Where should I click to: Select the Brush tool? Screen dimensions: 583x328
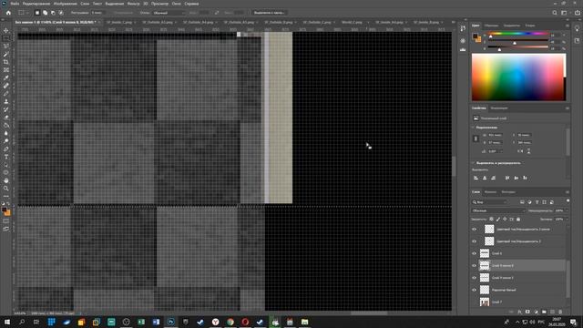(6, 93)
